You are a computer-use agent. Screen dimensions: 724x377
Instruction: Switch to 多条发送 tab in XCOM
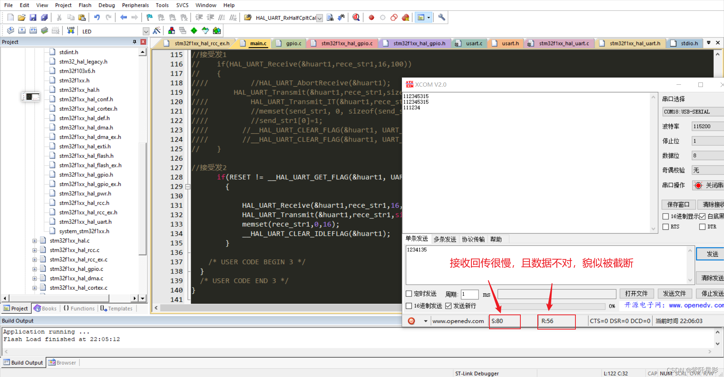(445, 239)
